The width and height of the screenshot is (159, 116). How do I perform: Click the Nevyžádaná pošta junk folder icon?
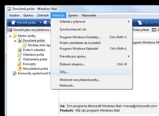coord(20,69)
